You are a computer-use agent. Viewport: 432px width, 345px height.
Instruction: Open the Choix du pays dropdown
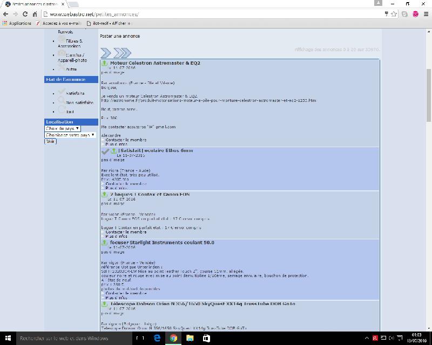click(63, 128)
